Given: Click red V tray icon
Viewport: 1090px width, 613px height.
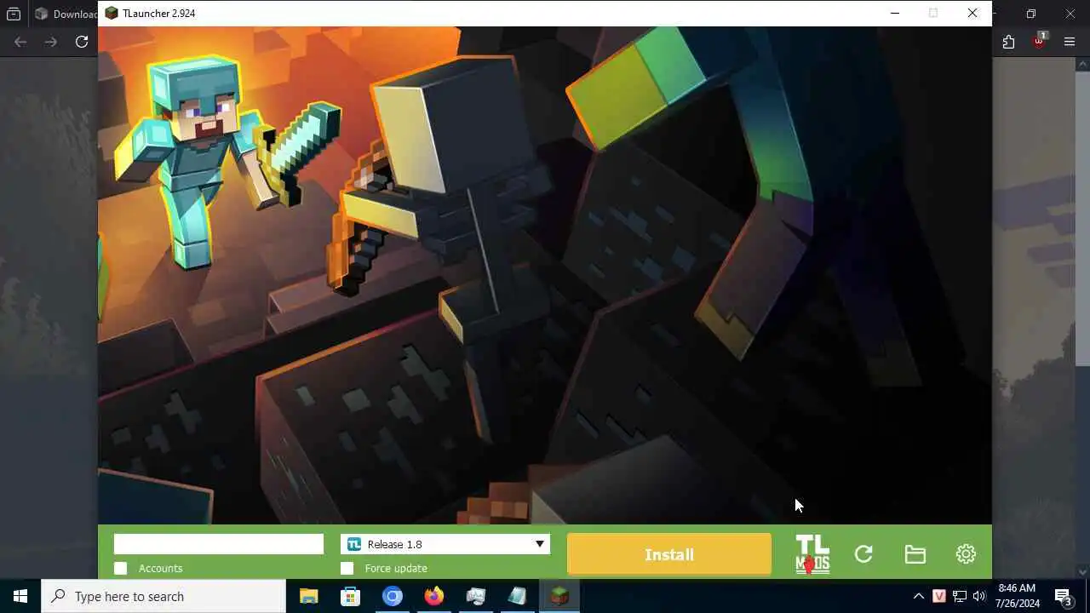Looking at the screenshot, I should (938, 596).
